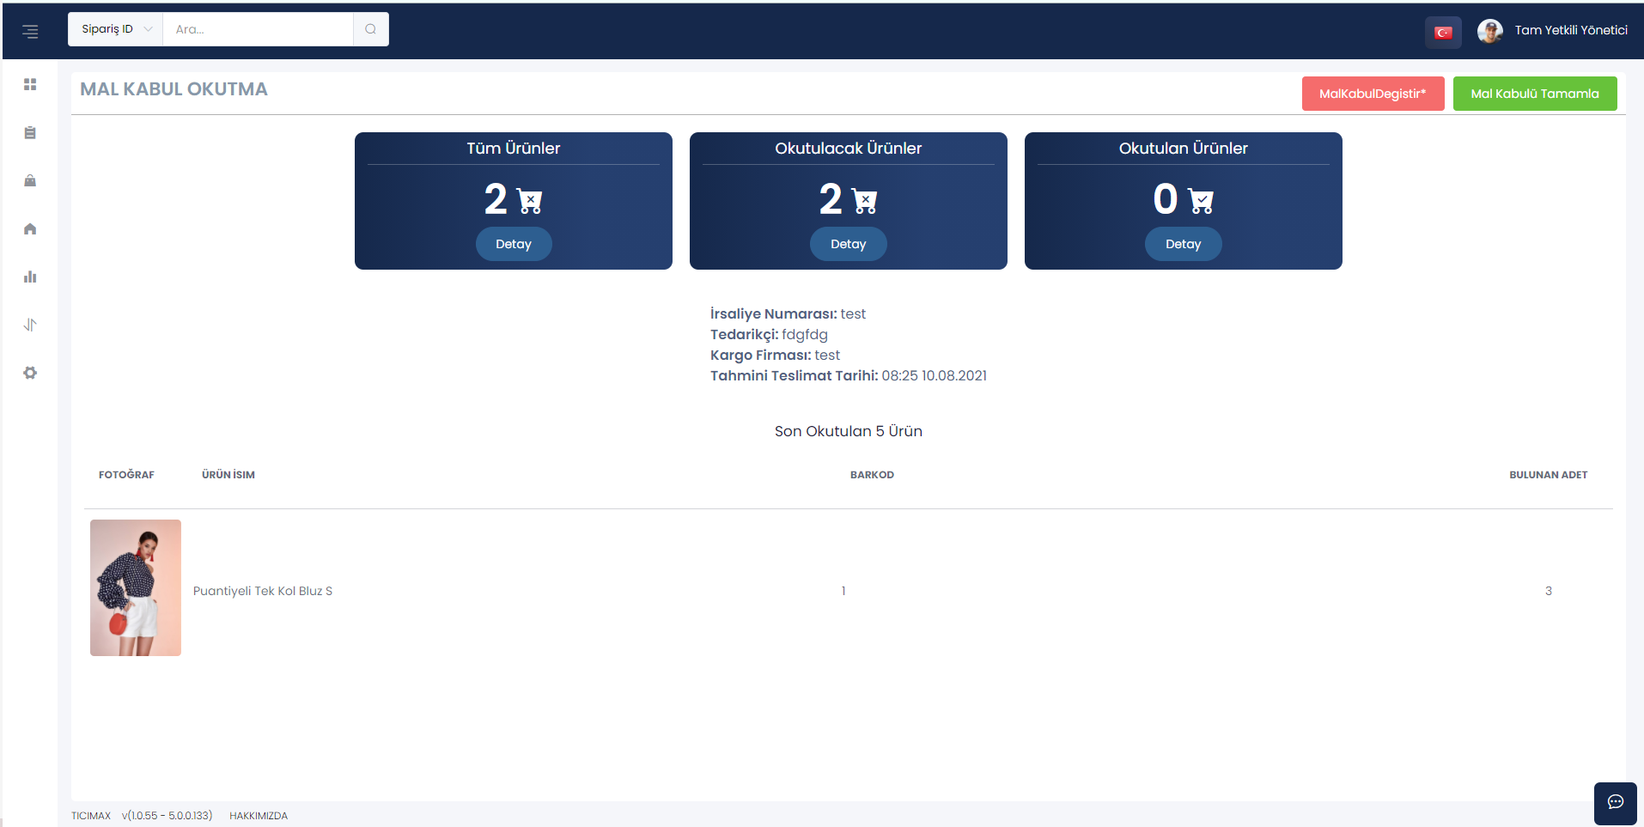Click the Mal Kabulü Tamamla button
Viewport: 1644px width, 827px height.
(1535, 94)
